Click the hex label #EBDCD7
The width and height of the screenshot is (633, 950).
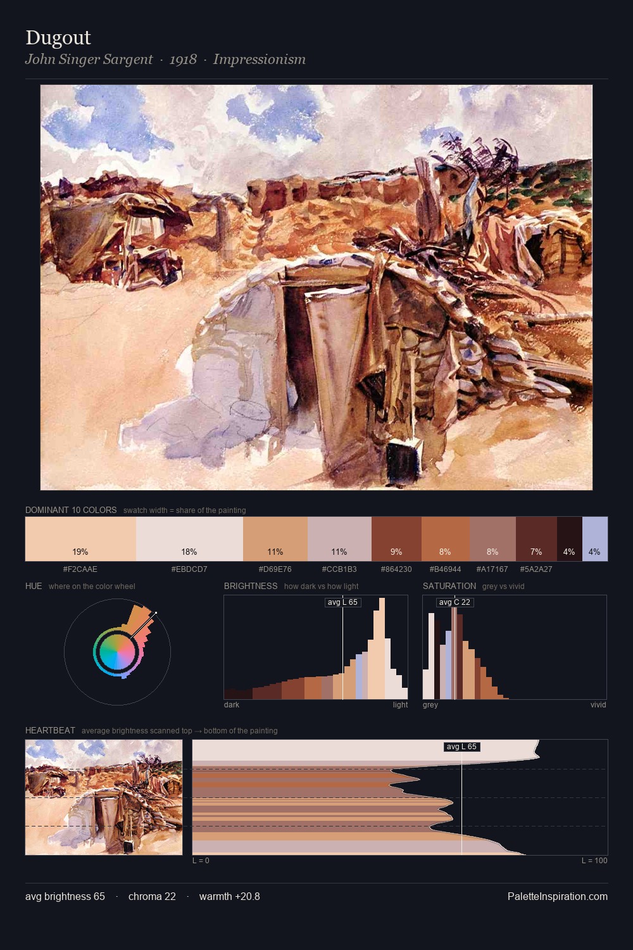click(189, 569)
